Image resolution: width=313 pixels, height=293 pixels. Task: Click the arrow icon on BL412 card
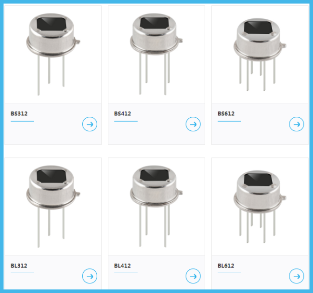click(193, 276)
